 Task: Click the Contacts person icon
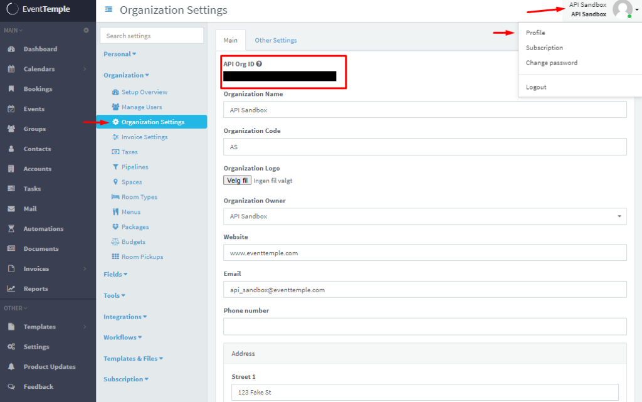[x=11, y=149]
